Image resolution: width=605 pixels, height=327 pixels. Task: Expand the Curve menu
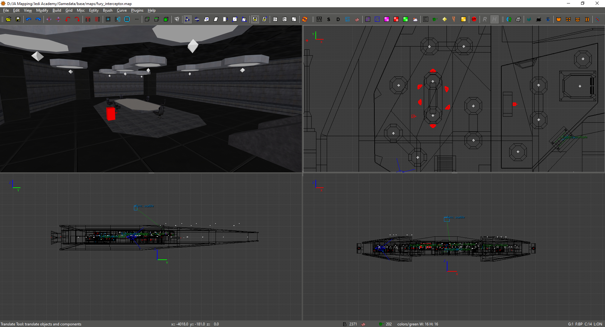(x=122, y=10)
